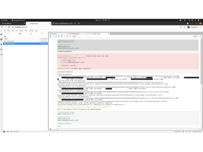Upload files using the upload icon
The width and height of the screenshot is (203, 152).
(x=31, y=33)
